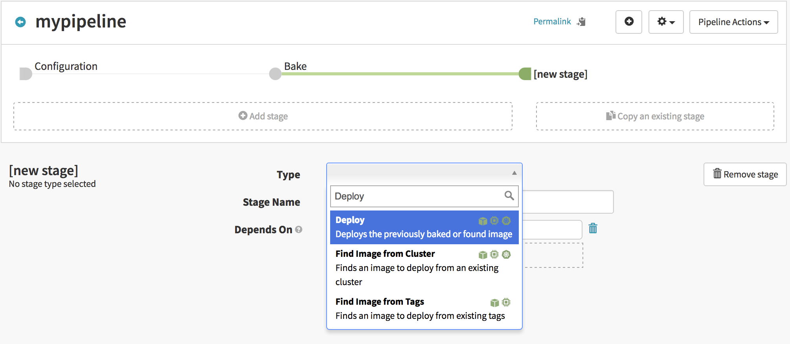This screenshot has height=344, width=790.
Task: Focus the Type search field containing Deploy
Action: (x=417, y=196)
